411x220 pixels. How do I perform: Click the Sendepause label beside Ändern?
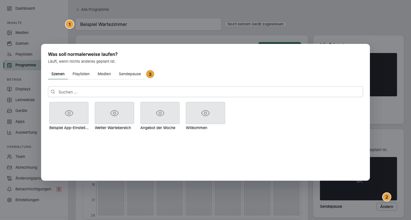point(331,207)
